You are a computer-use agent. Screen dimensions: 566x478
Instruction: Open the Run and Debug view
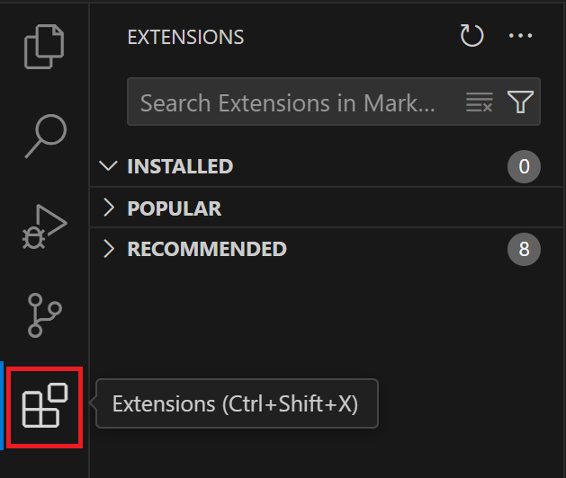pyautogui.click(x=44, y=226)
